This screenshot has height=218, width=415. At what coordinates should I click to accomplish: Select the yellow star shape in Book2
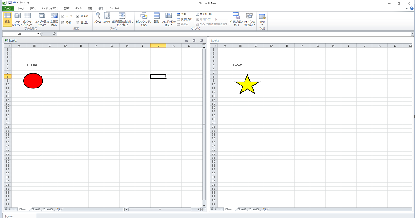[x=247, y=84]
